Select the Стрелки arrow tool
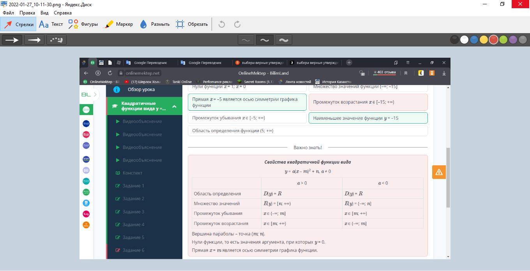 click(18, 24)
